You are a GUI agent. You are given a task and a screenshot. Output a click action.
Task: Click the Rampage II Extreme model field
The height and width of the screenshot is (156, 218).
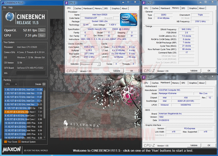click(176, 93)
